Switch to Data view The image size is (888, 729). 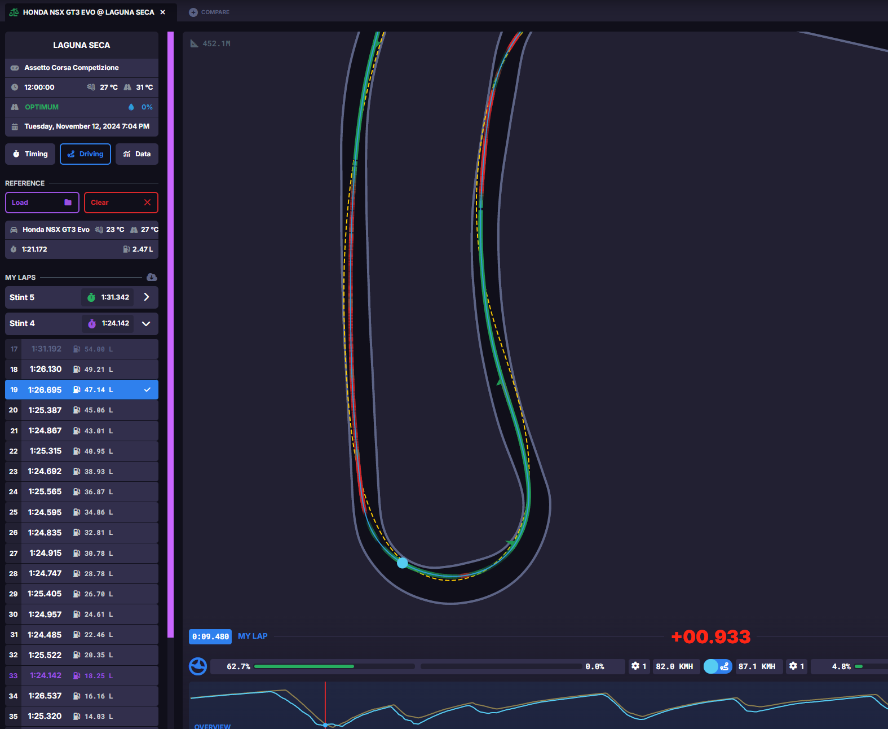coord(137,154)
